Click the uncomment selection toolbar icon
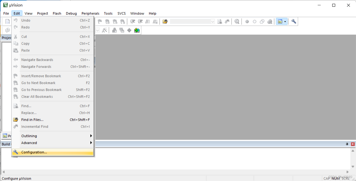 point(155,21)
